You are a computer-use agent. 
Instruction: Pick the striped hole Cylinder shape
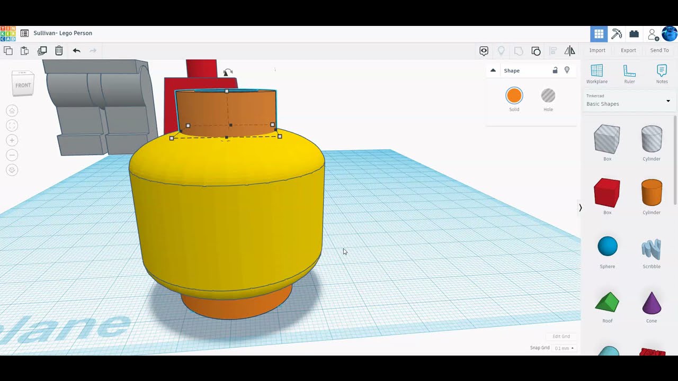652,139
